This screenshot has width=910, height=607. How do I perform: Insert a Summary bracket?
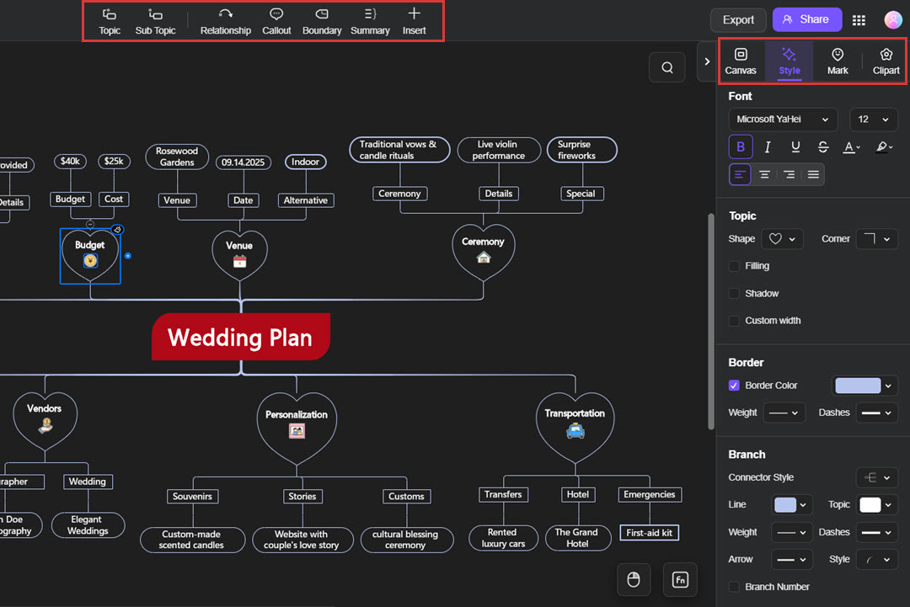click(x=370, y=20)
